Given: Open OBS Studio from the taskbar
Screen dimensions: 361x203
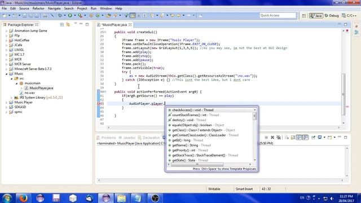Looking at the screenshot, I should [155, 198].
